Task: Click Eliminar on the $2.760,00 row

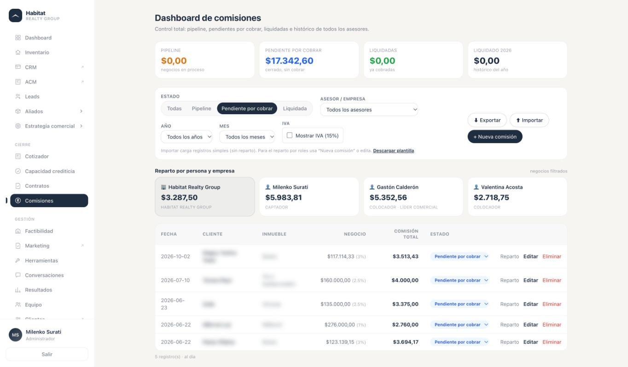Action: tap(552, 325)
